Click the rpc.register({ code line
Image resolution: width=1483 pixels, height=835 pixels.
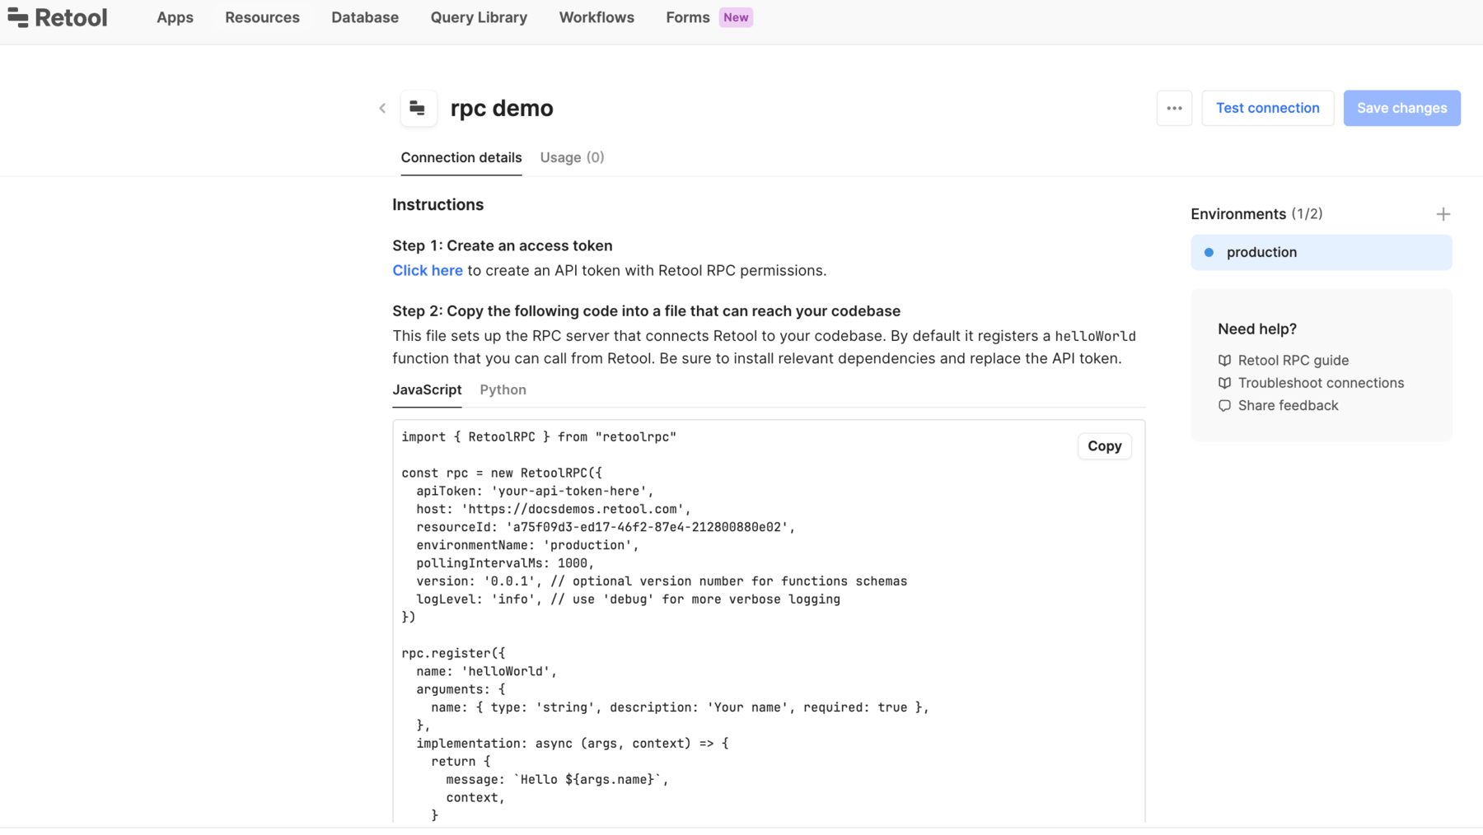[x=453, y=654]
